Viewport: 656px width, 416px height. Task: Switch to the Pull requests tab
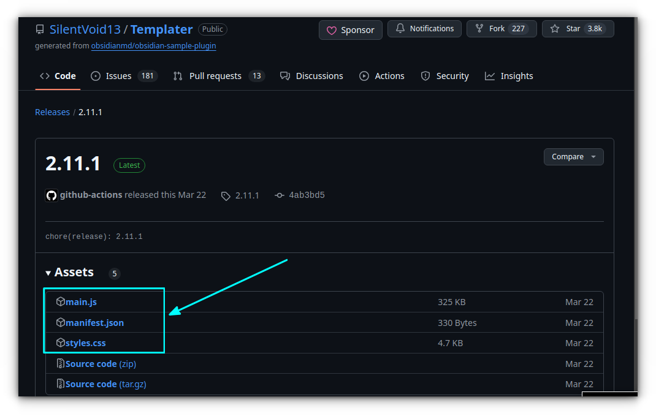215,76
